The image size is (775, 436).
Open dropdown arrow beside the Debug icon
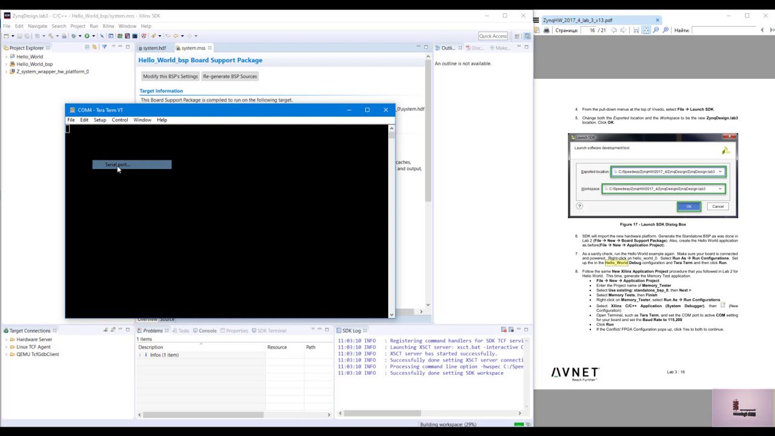coord(80,36)
